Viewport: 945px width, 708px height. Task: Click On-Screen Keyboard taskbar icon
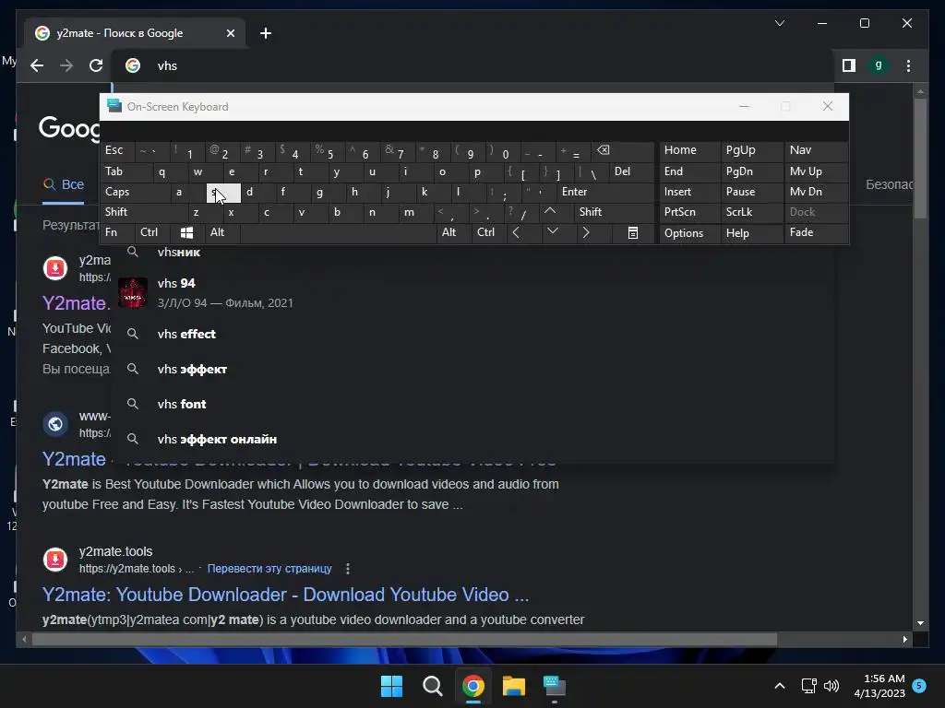pyautogui.click(x=555, y=686)
